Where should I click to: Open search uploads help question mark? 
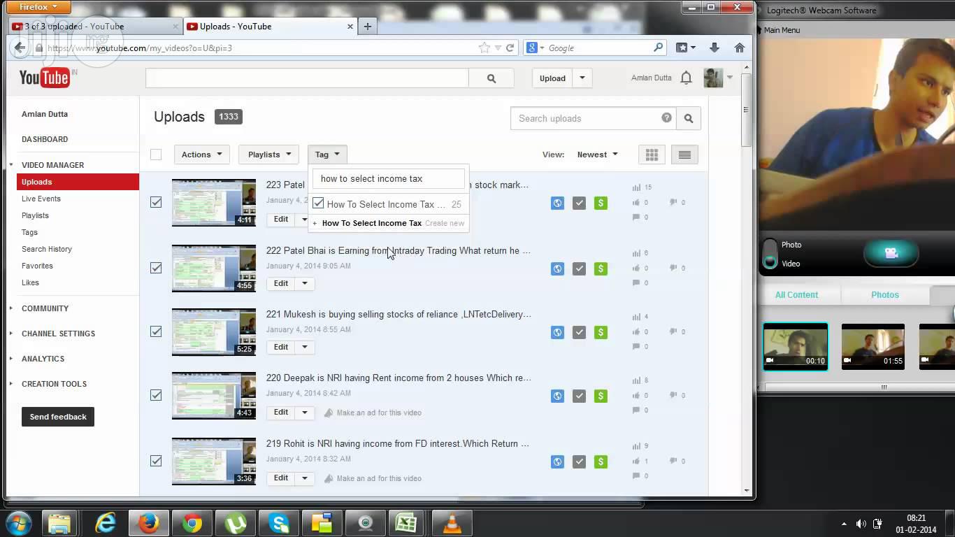[667, 117]
